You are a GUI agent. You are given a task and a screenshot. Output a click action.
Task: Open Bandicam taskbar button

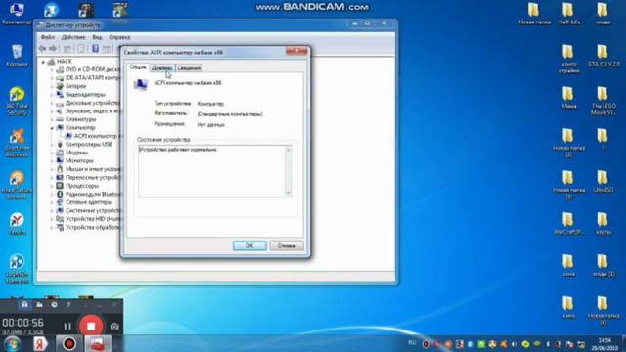(69, 344)
